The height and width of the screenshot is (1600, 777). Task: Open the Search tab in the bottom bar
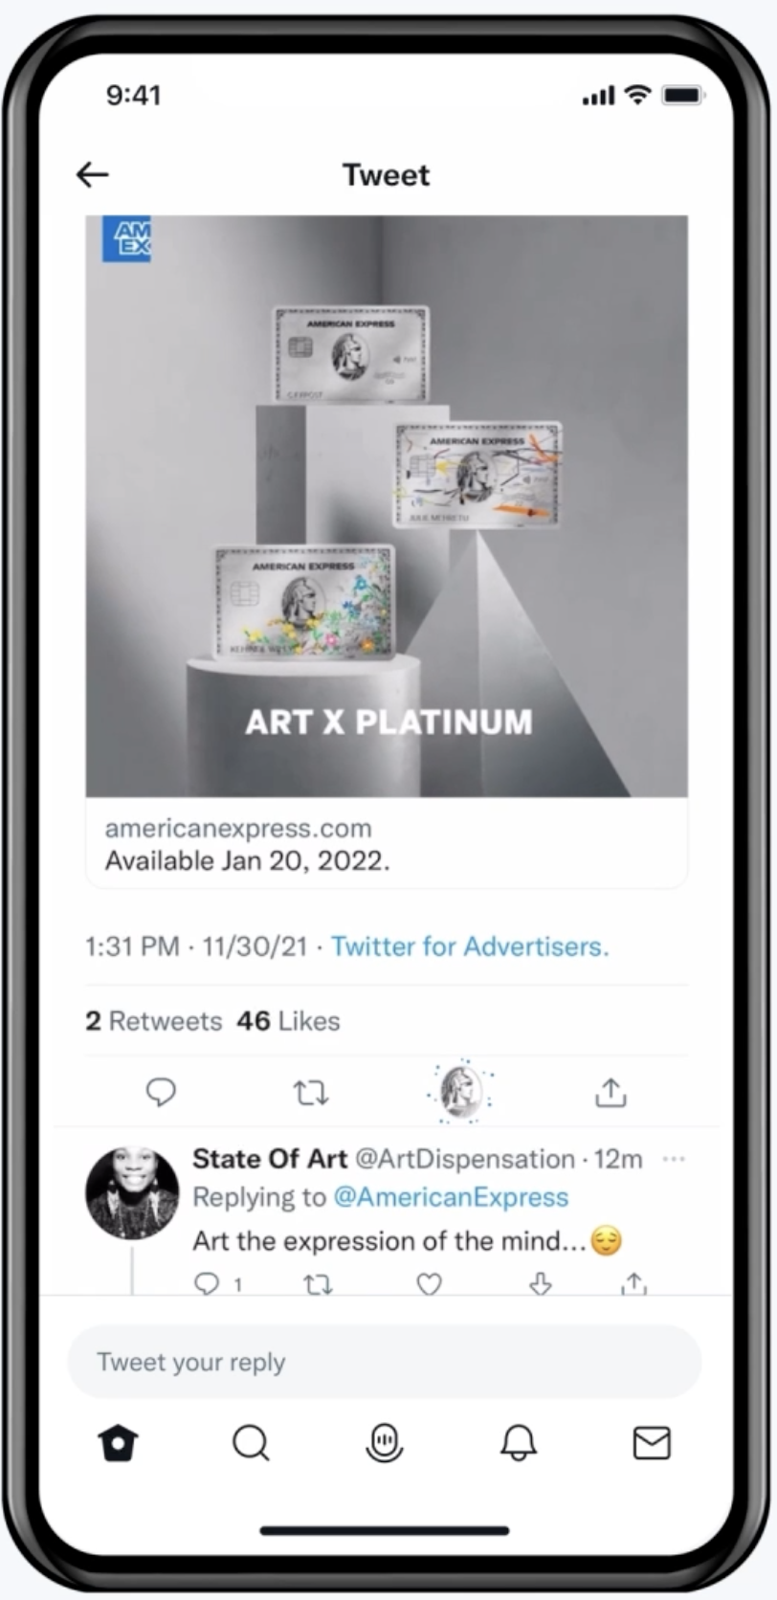coord(252,1443)
